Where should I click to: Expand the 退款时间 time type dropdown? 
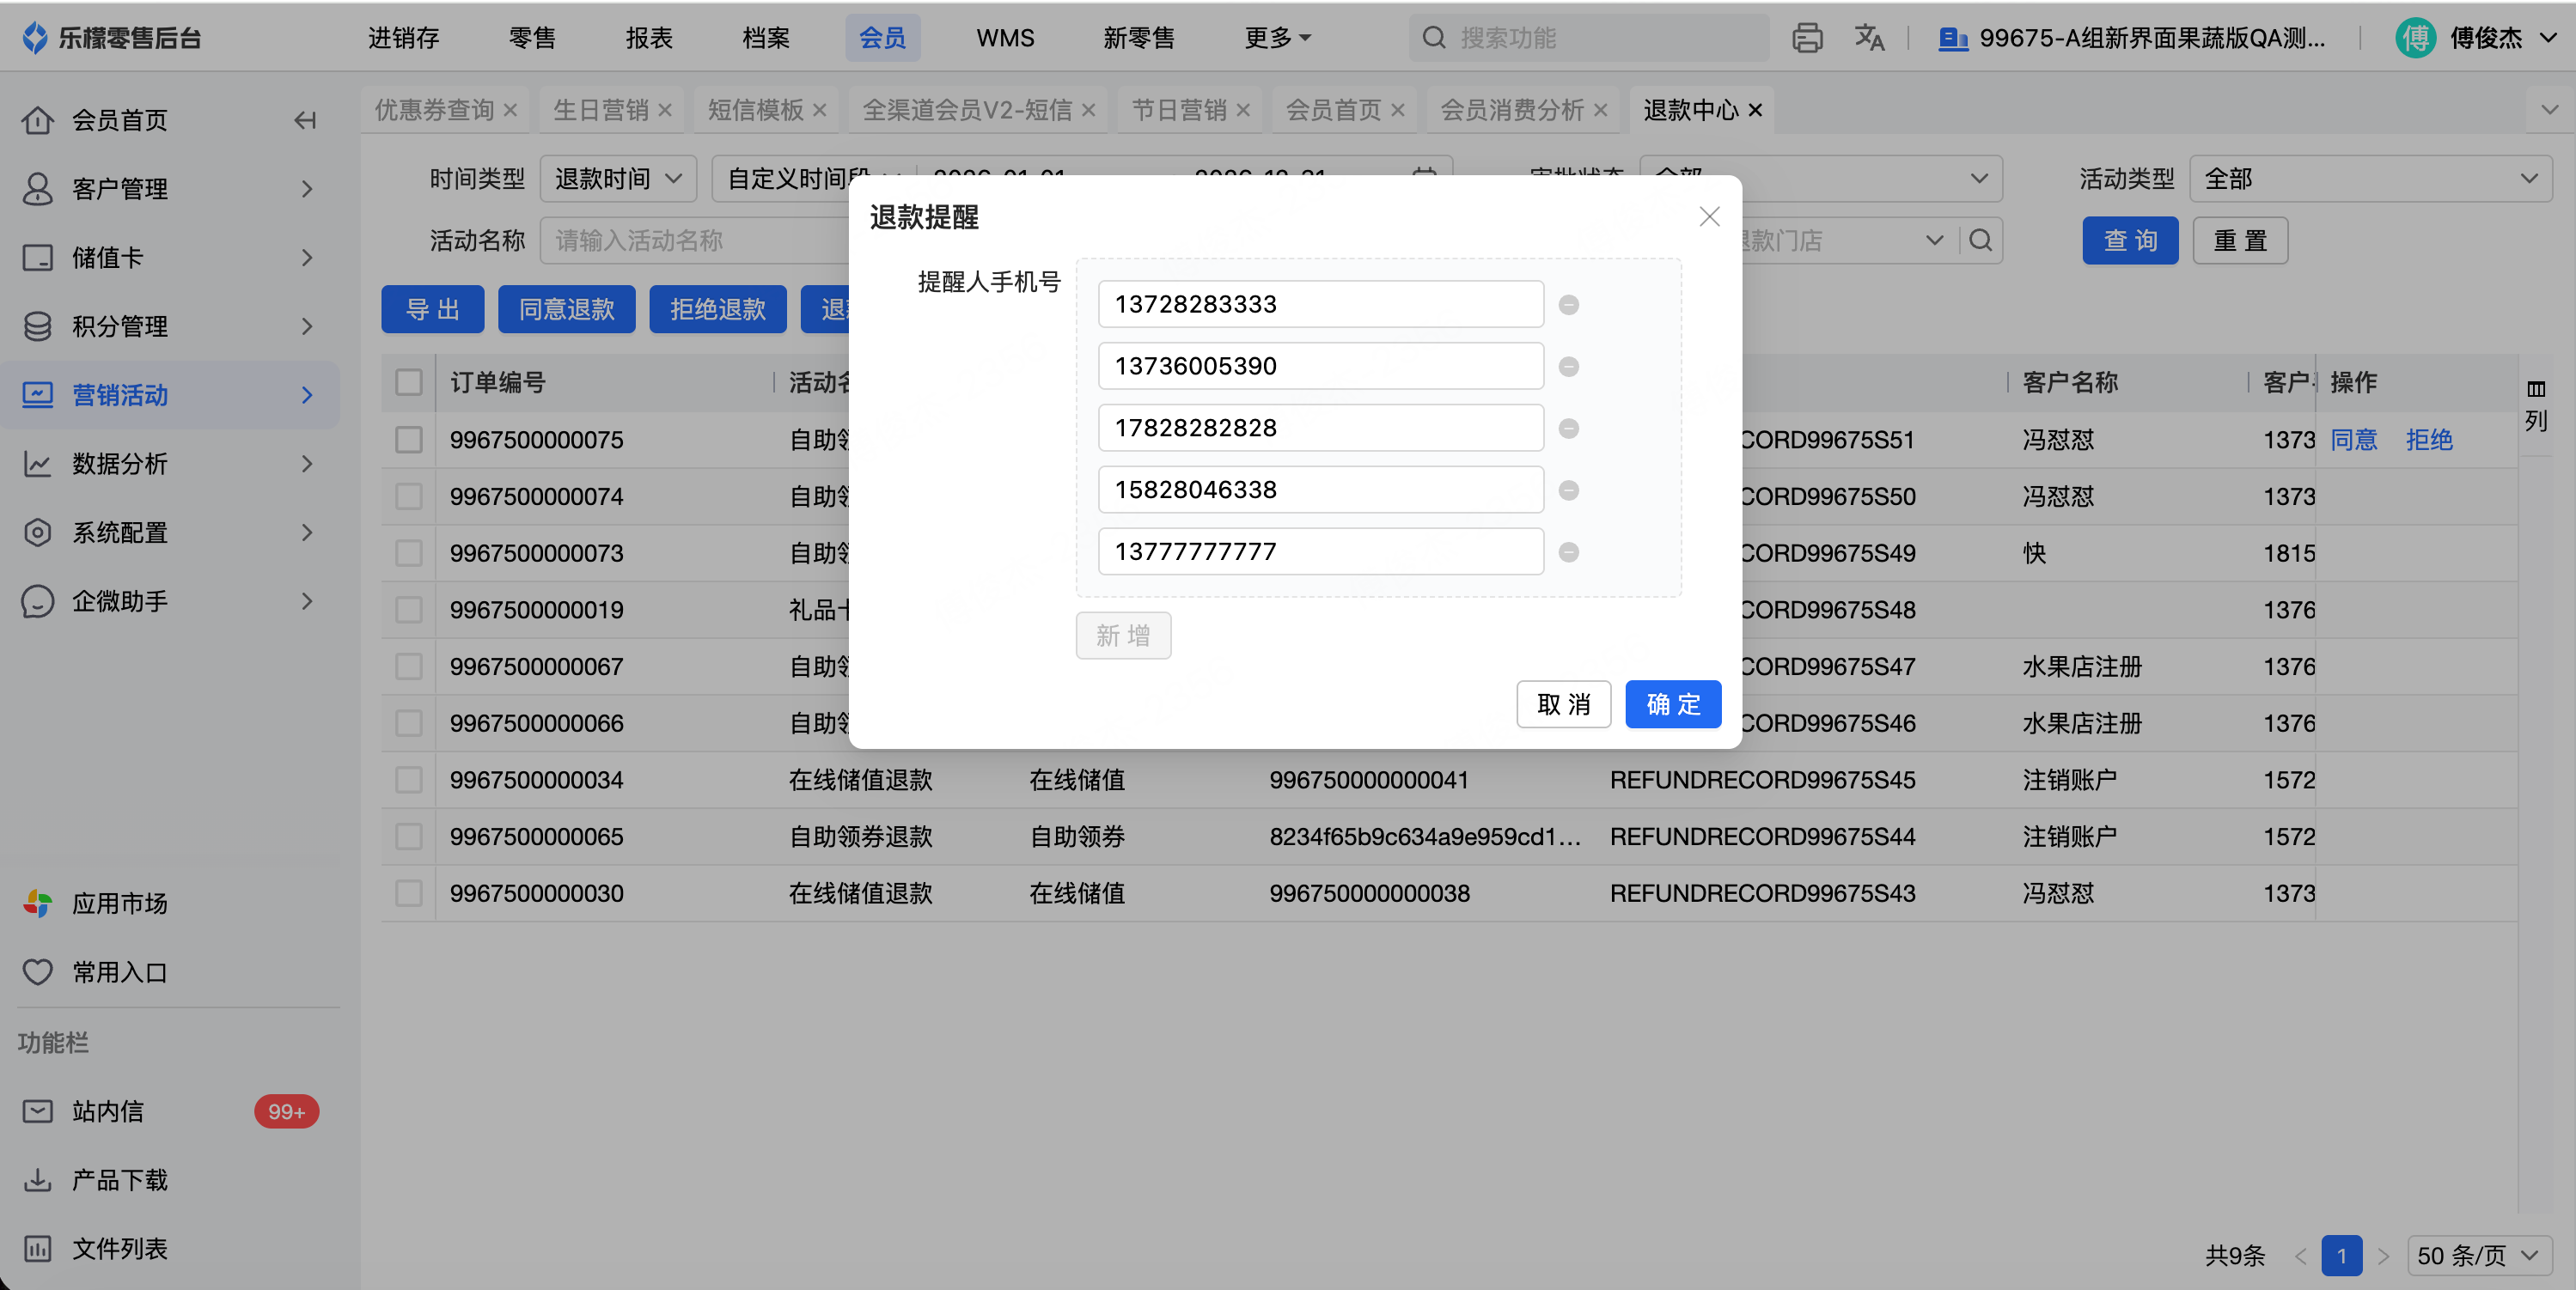[x=617, y=179]
